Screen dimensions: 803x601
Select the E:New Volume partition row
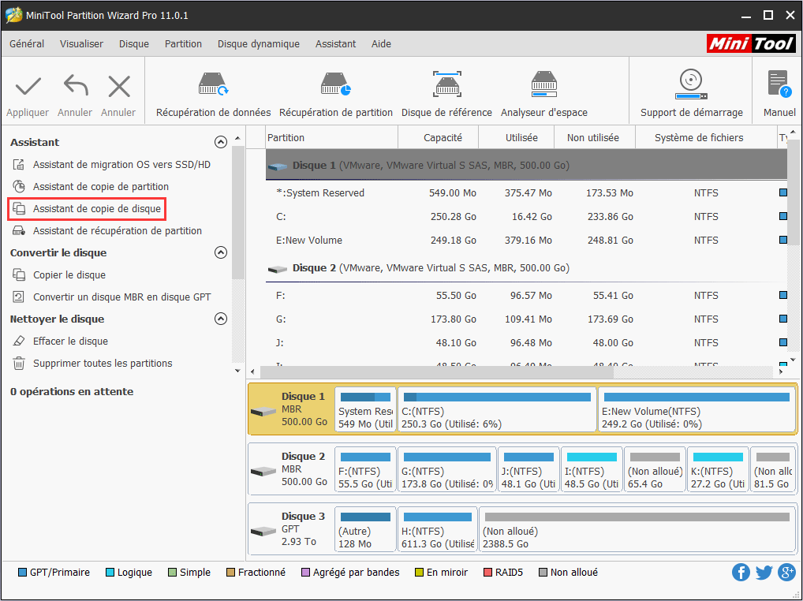pos(526,240)
